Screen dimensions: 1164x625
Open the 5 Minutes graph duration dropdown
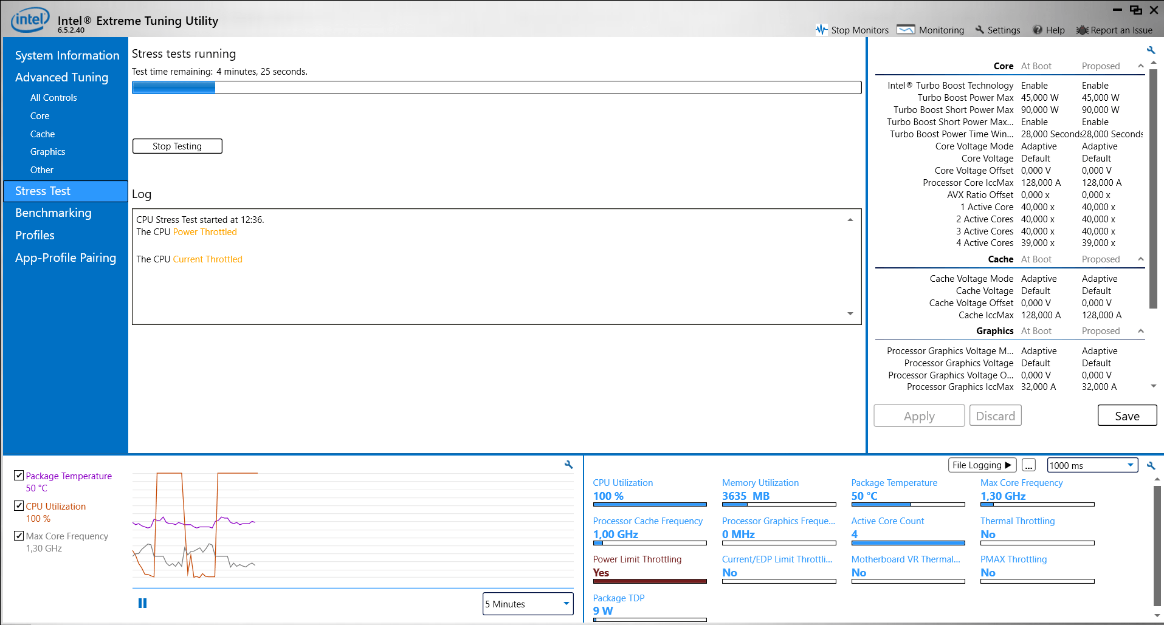coord(528,604)
